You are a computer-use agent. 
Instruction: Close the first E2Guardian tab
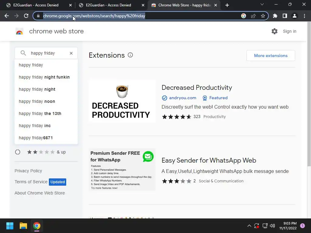(x=70, y=5)
